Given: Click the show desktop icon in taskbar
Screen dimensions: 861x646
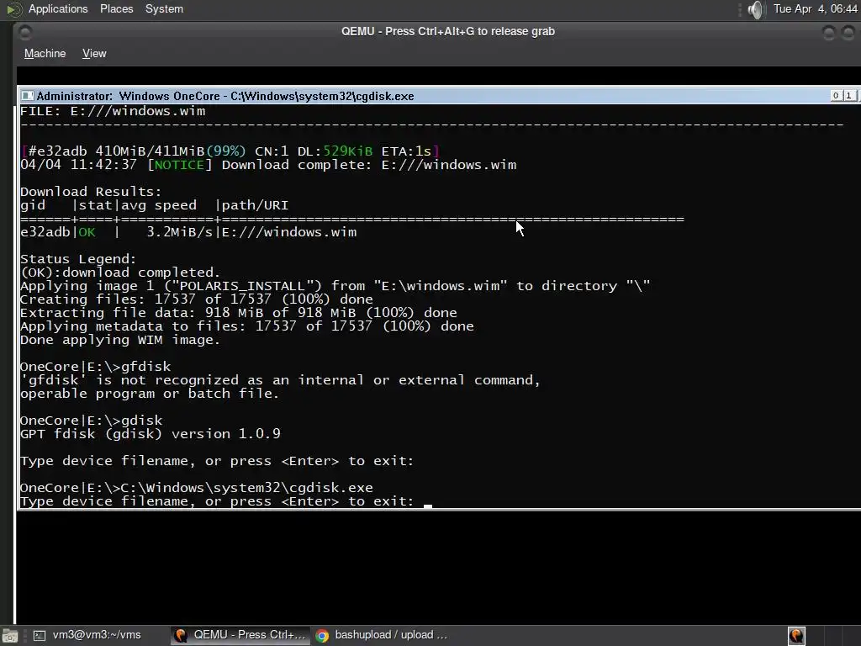Looking at the screenshot, I should tap(10, 636).
